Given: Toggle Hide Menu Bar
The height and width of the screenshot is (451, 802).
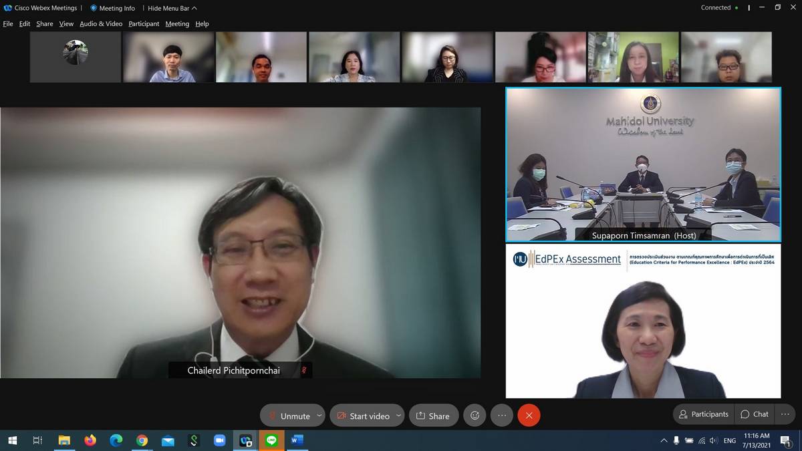Looking at the screenshot, I should coord(172,8).
